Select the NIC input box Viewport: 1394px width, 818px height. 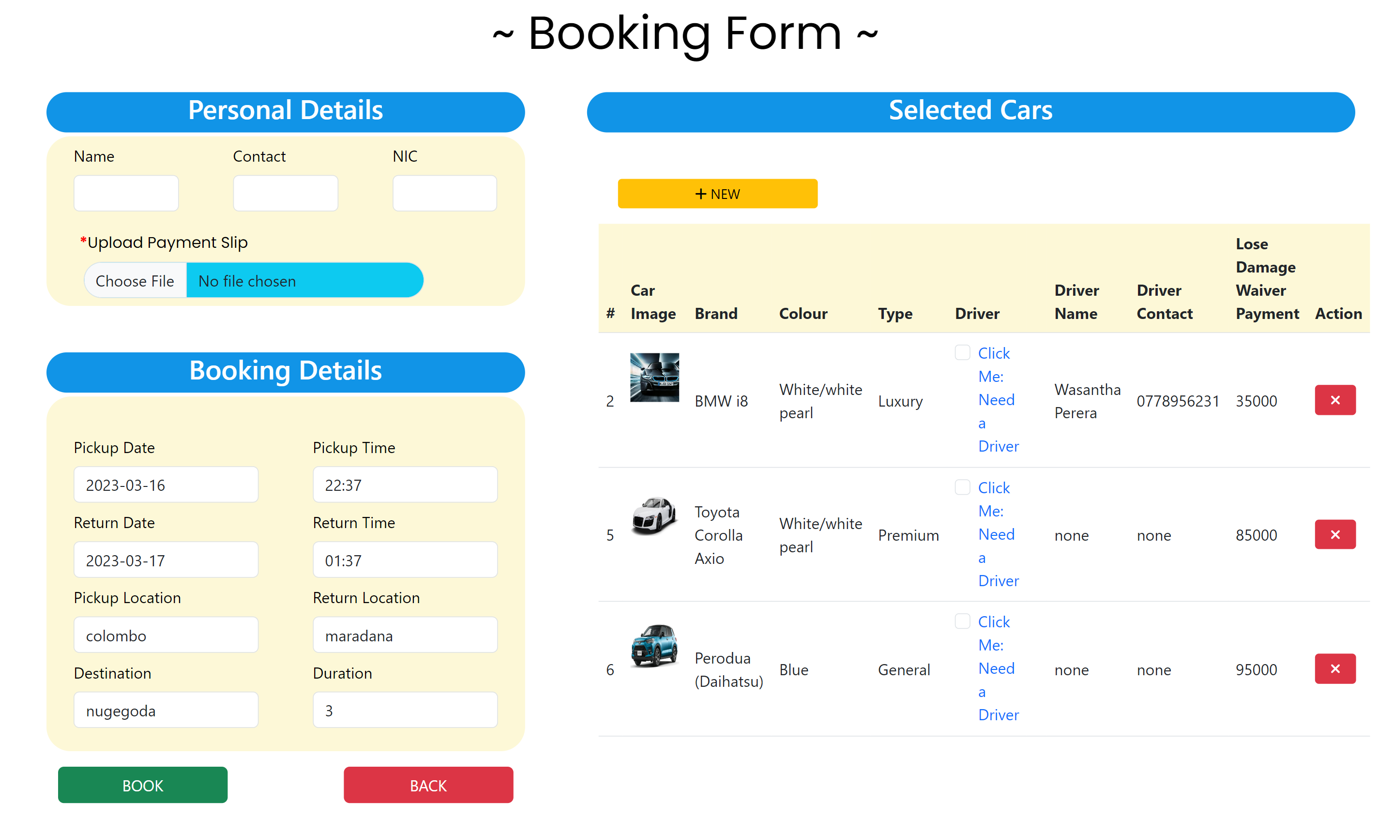tap(444, 193)
